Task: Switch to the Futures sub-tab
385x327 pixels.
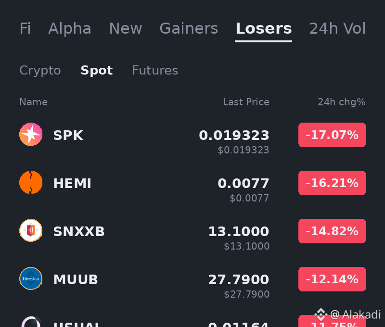Action: tap(155, 70)
